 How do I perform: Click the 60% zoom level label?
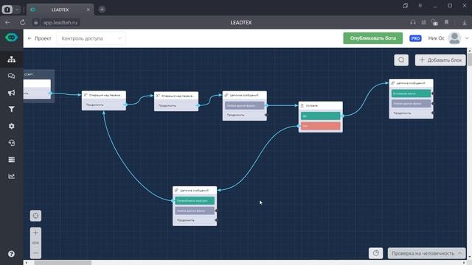(35, 243)
